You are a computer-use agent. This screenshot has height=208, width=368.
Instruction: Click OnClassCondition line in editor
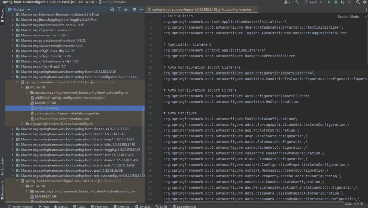231,102
